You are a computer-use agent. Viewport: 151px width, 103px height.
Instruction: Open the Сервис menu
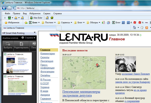click(47, 14)
